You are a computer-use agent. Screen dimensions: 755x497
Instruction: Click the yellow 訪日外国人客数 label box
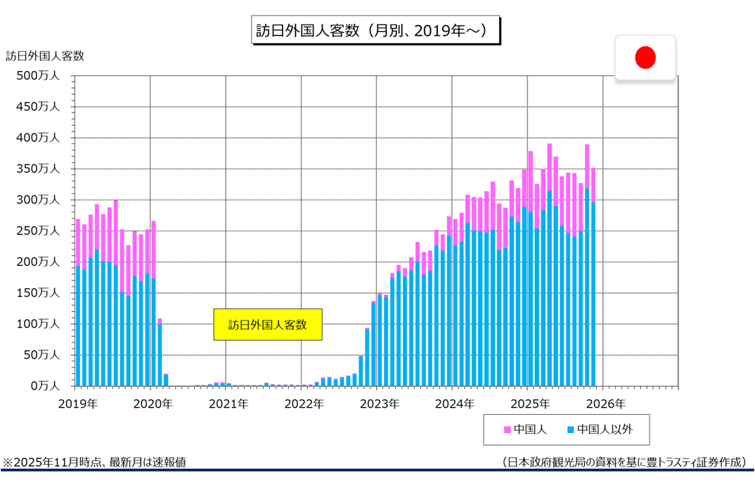coord(268,325)
